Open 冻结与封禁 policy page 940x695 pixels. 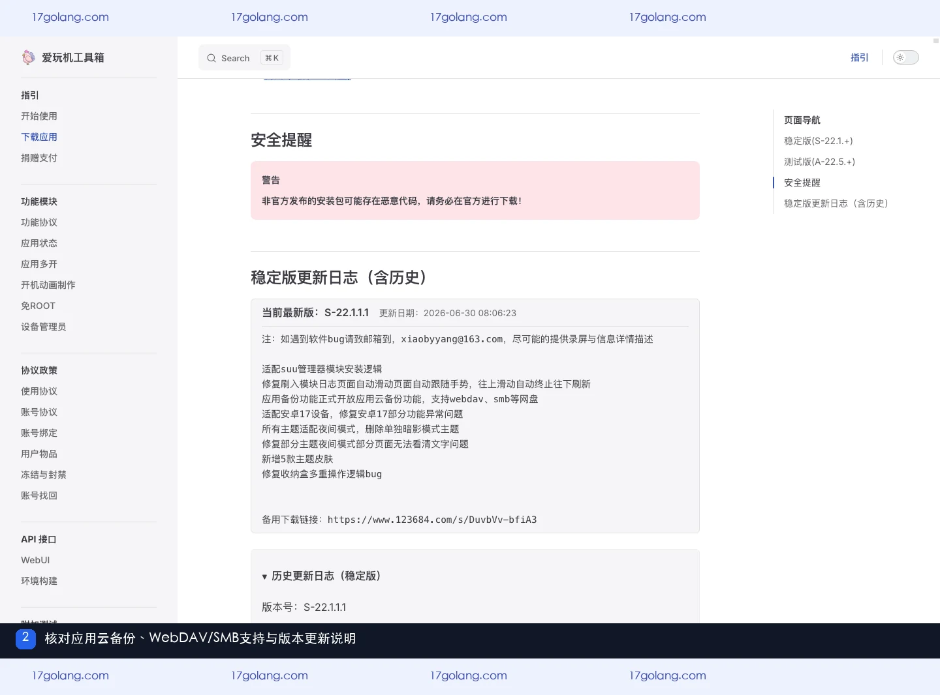(x=44, y=475)
